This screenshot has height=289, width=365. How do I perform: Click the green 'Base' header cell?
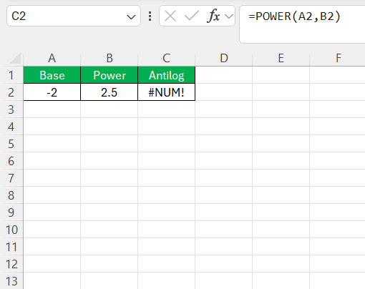click(x=52, y=75)
